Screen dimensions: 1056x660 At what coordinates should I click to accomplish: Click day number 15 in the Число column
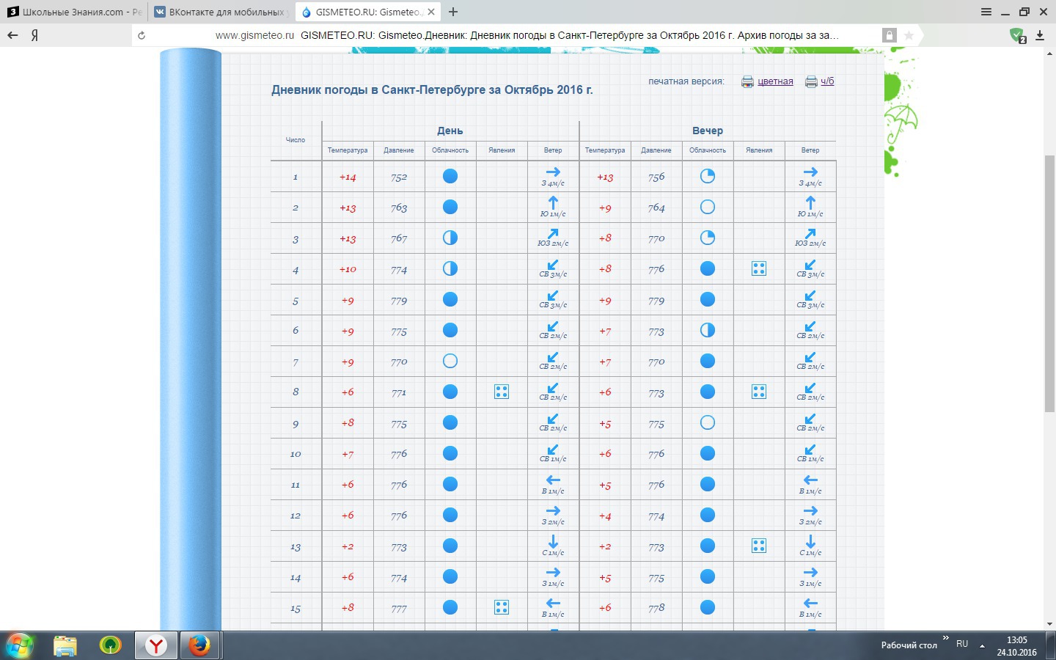pyautogui.click(x=296, y=609)
